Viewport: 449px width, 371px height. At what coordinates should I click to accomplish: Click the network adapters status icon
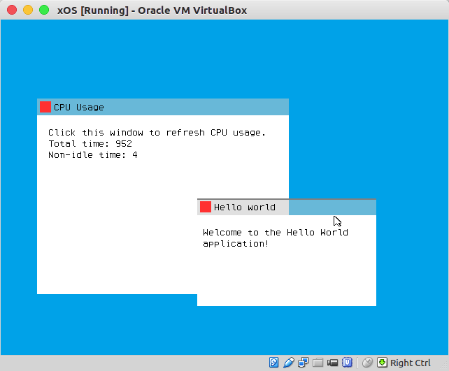304,363
